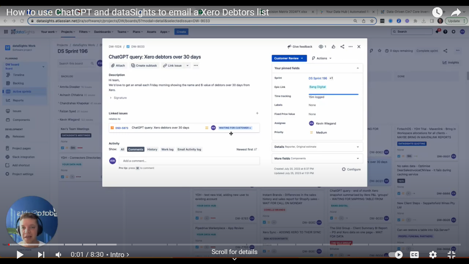Show All activity
This screenshot has height=264, width=469.
click(x=122, y=150)
